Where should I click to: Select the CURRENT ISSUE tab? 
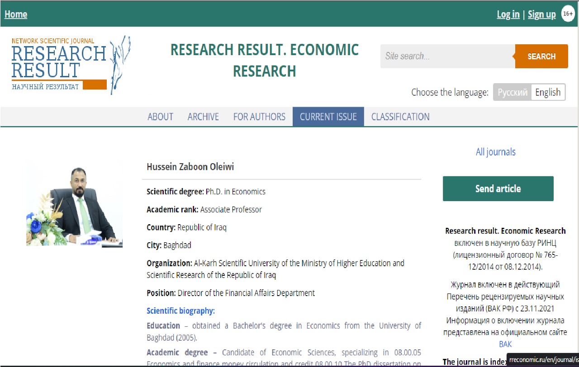coord(328,117)
